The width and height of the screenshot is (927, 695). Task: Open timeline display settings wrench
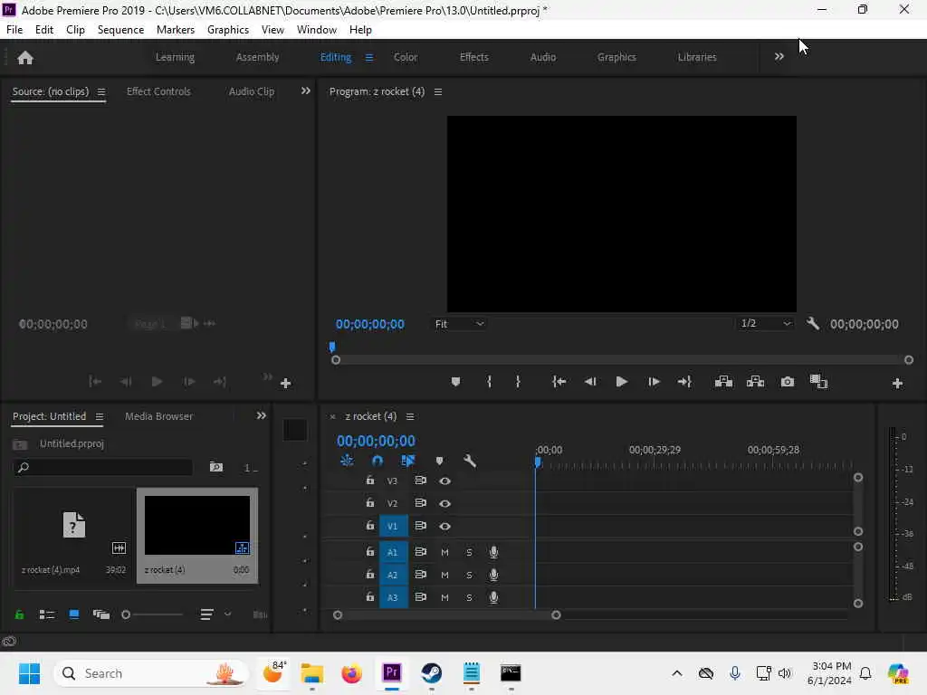tap(470, 461)
